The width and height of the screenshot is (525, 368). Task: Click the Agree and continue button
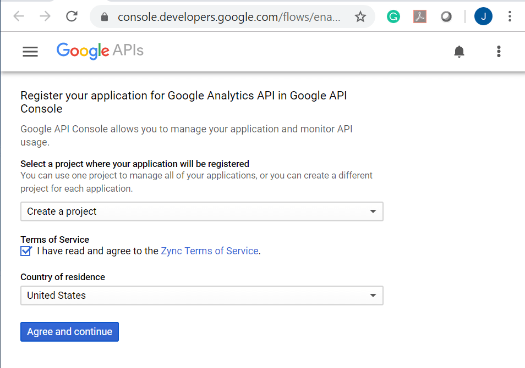[70, 332]
